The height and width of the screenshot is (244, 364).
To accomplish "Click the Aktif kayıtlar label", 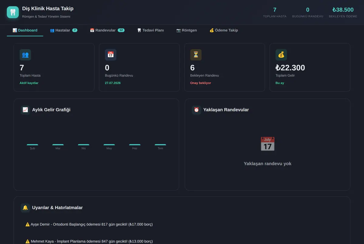I will point(29,83).
